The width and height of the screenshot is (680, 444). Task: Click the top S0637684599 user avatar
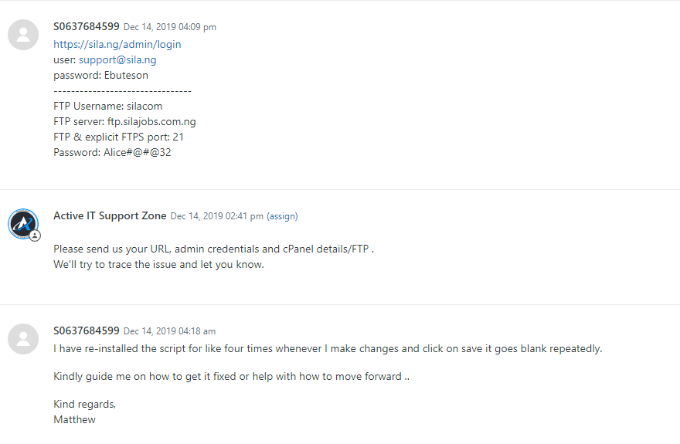point(23,35)
